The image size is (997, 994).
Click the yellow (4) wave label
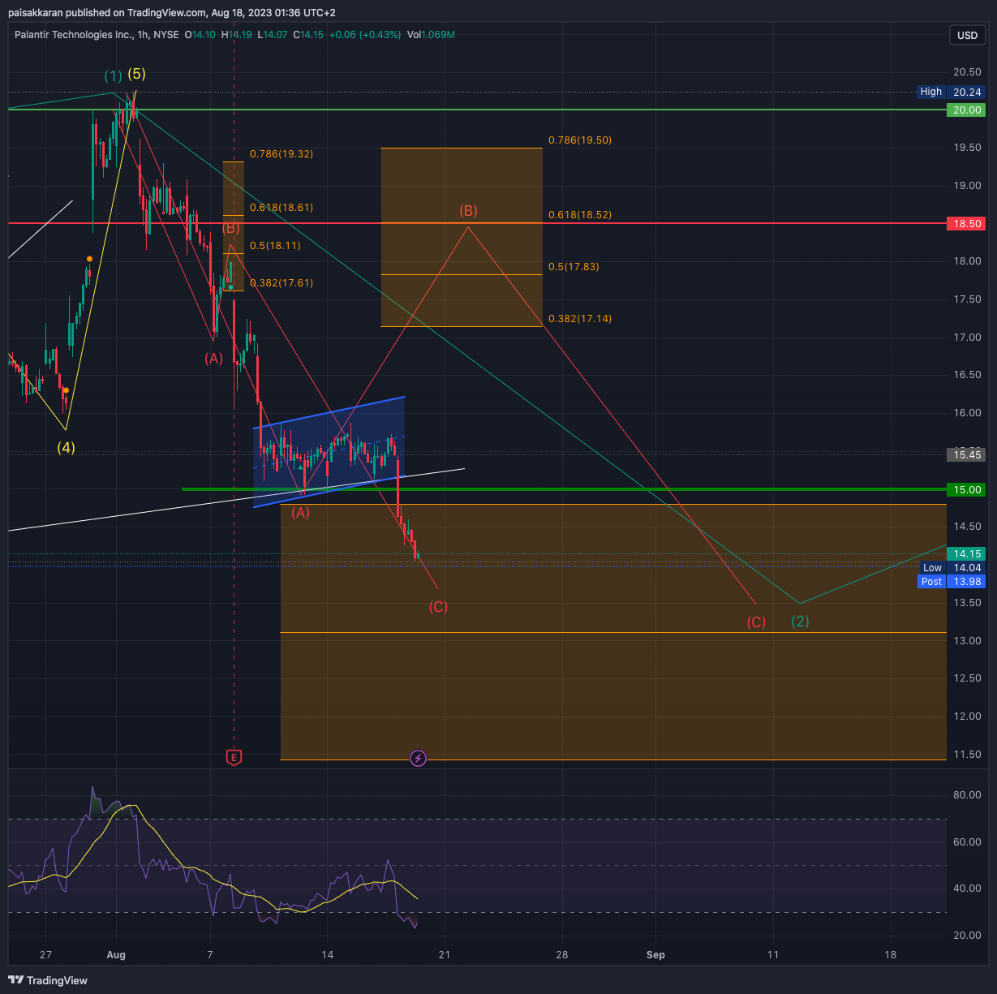point(66,447)
